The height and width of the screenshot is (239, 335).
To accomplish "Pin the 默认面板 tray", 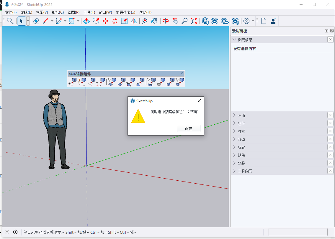I will point(326,31).
